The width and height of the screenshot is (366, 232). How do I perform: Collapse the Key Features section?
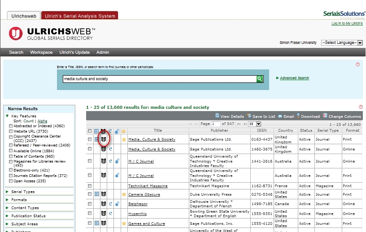click(x=7, y=116)
